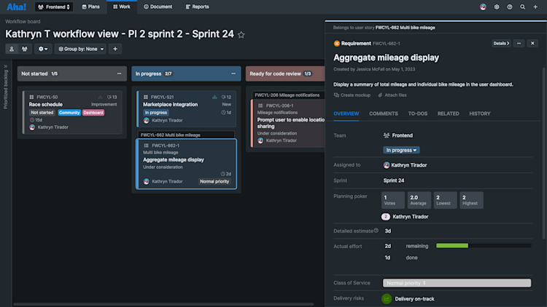
Task: Switch to the History tab
Action: point(480,113)
